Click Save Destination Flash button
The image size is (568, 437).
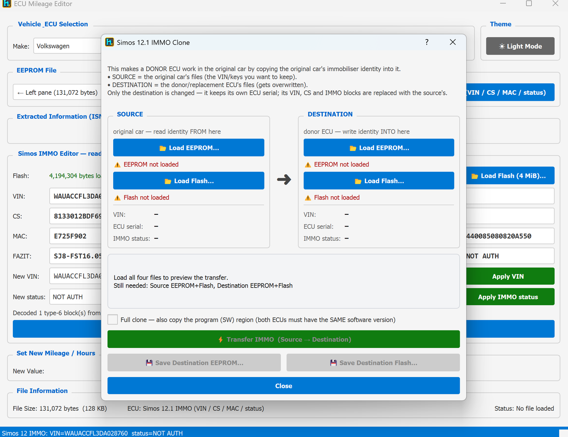point(373,362)
